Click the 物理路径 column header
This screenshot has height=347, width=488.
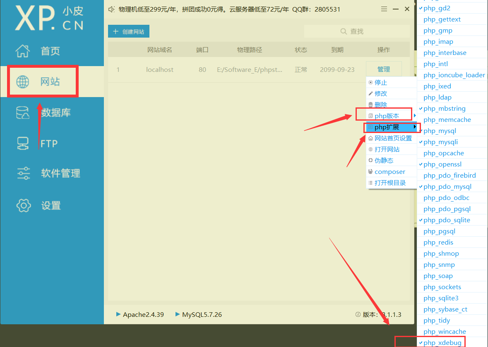click(249, 50)
